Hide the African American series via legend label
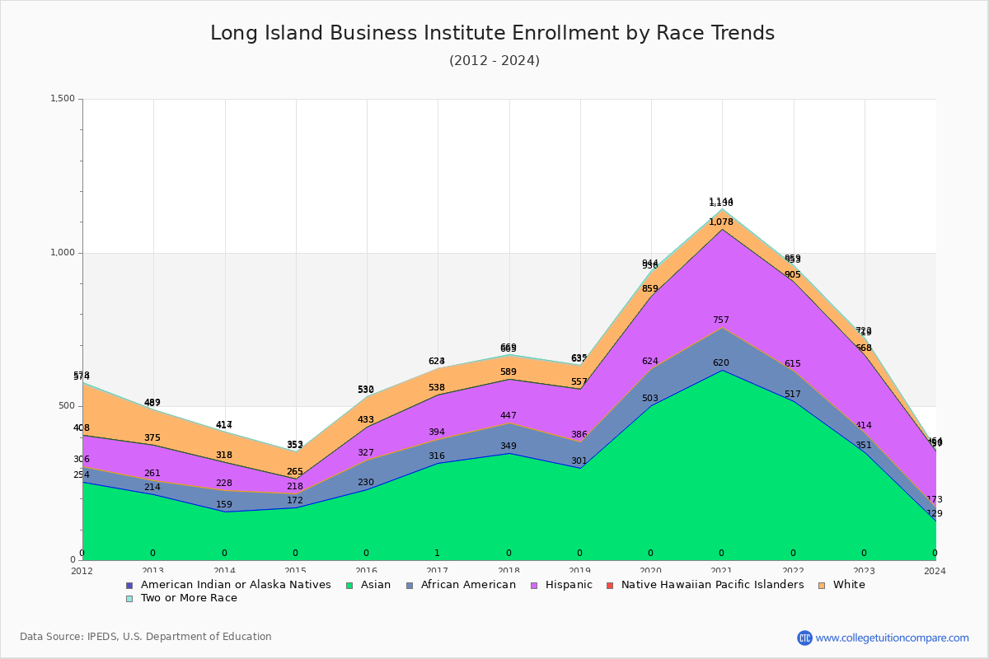Screen dimensions: 989x659 468,585
